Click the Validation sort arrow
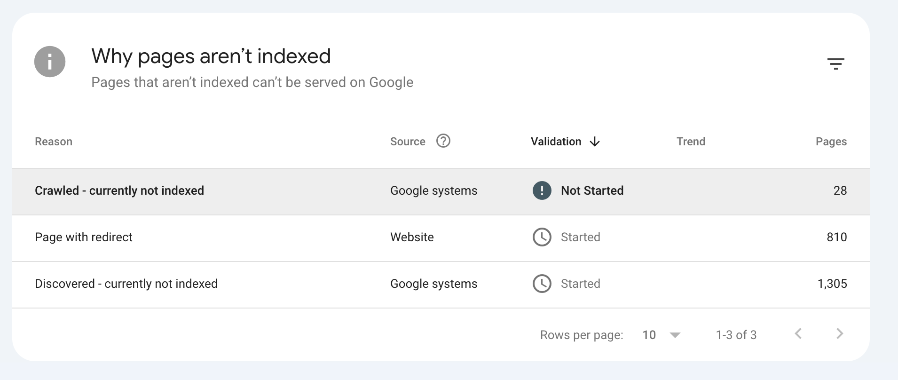This screenshot has width=898, height=380. pyautogui.click(x=595, y=142)
